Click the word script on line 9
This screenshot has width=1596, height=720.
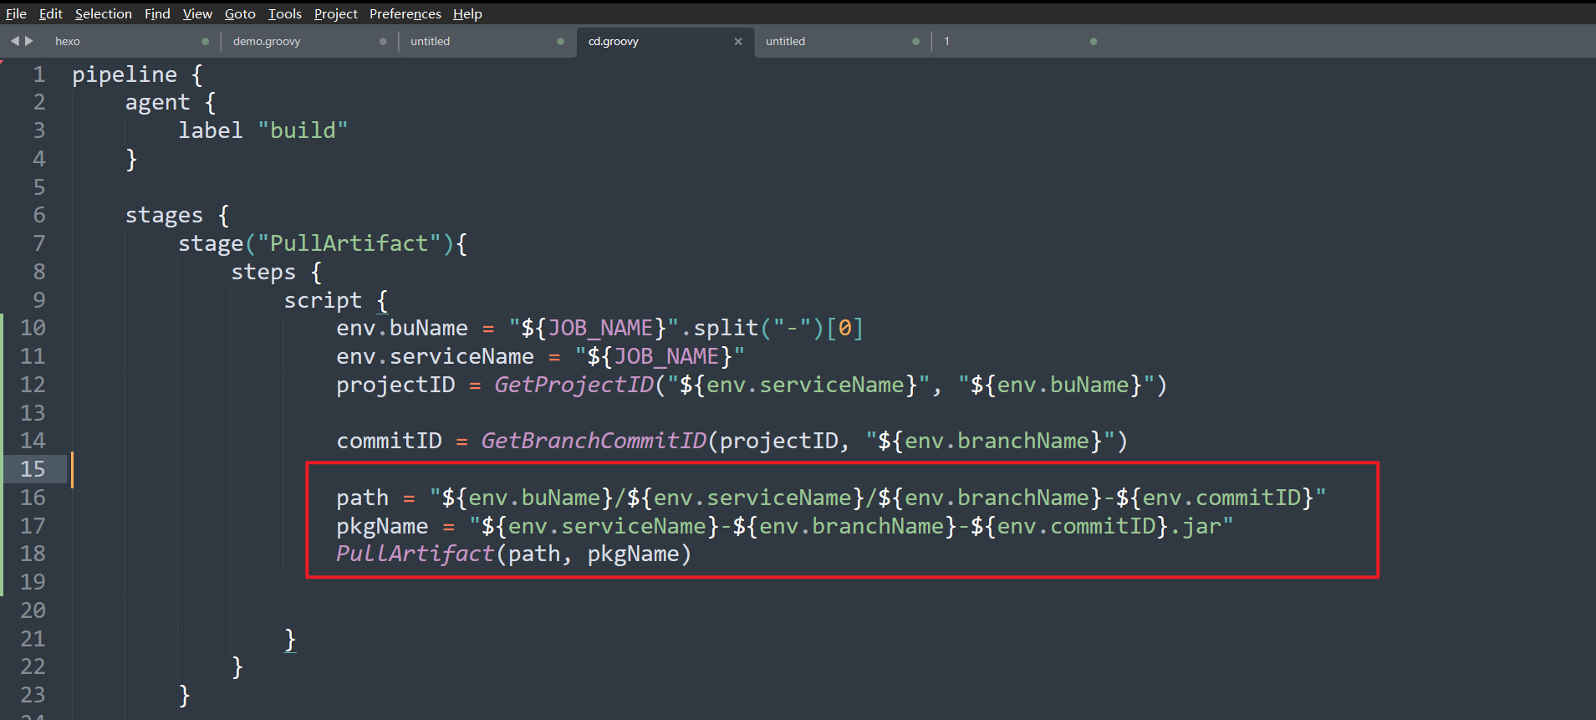click(x=323, y=300)
